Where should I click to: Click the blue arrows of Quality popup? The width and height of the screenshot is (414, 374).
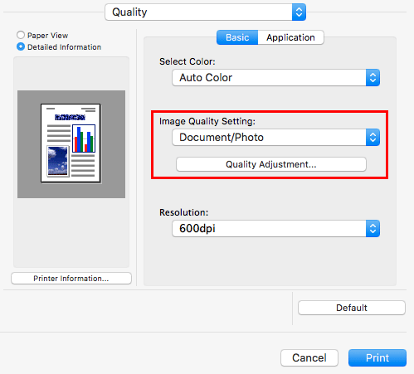pos(299,12)
